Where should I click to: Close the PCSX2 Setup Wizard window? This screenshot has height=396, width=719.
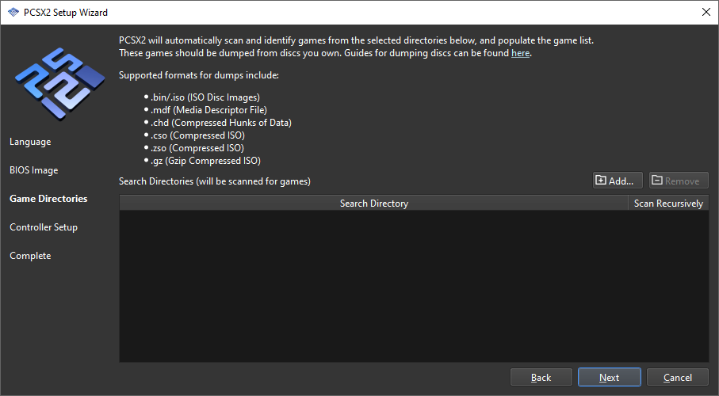pyautogui.click(x=706, y=13)
